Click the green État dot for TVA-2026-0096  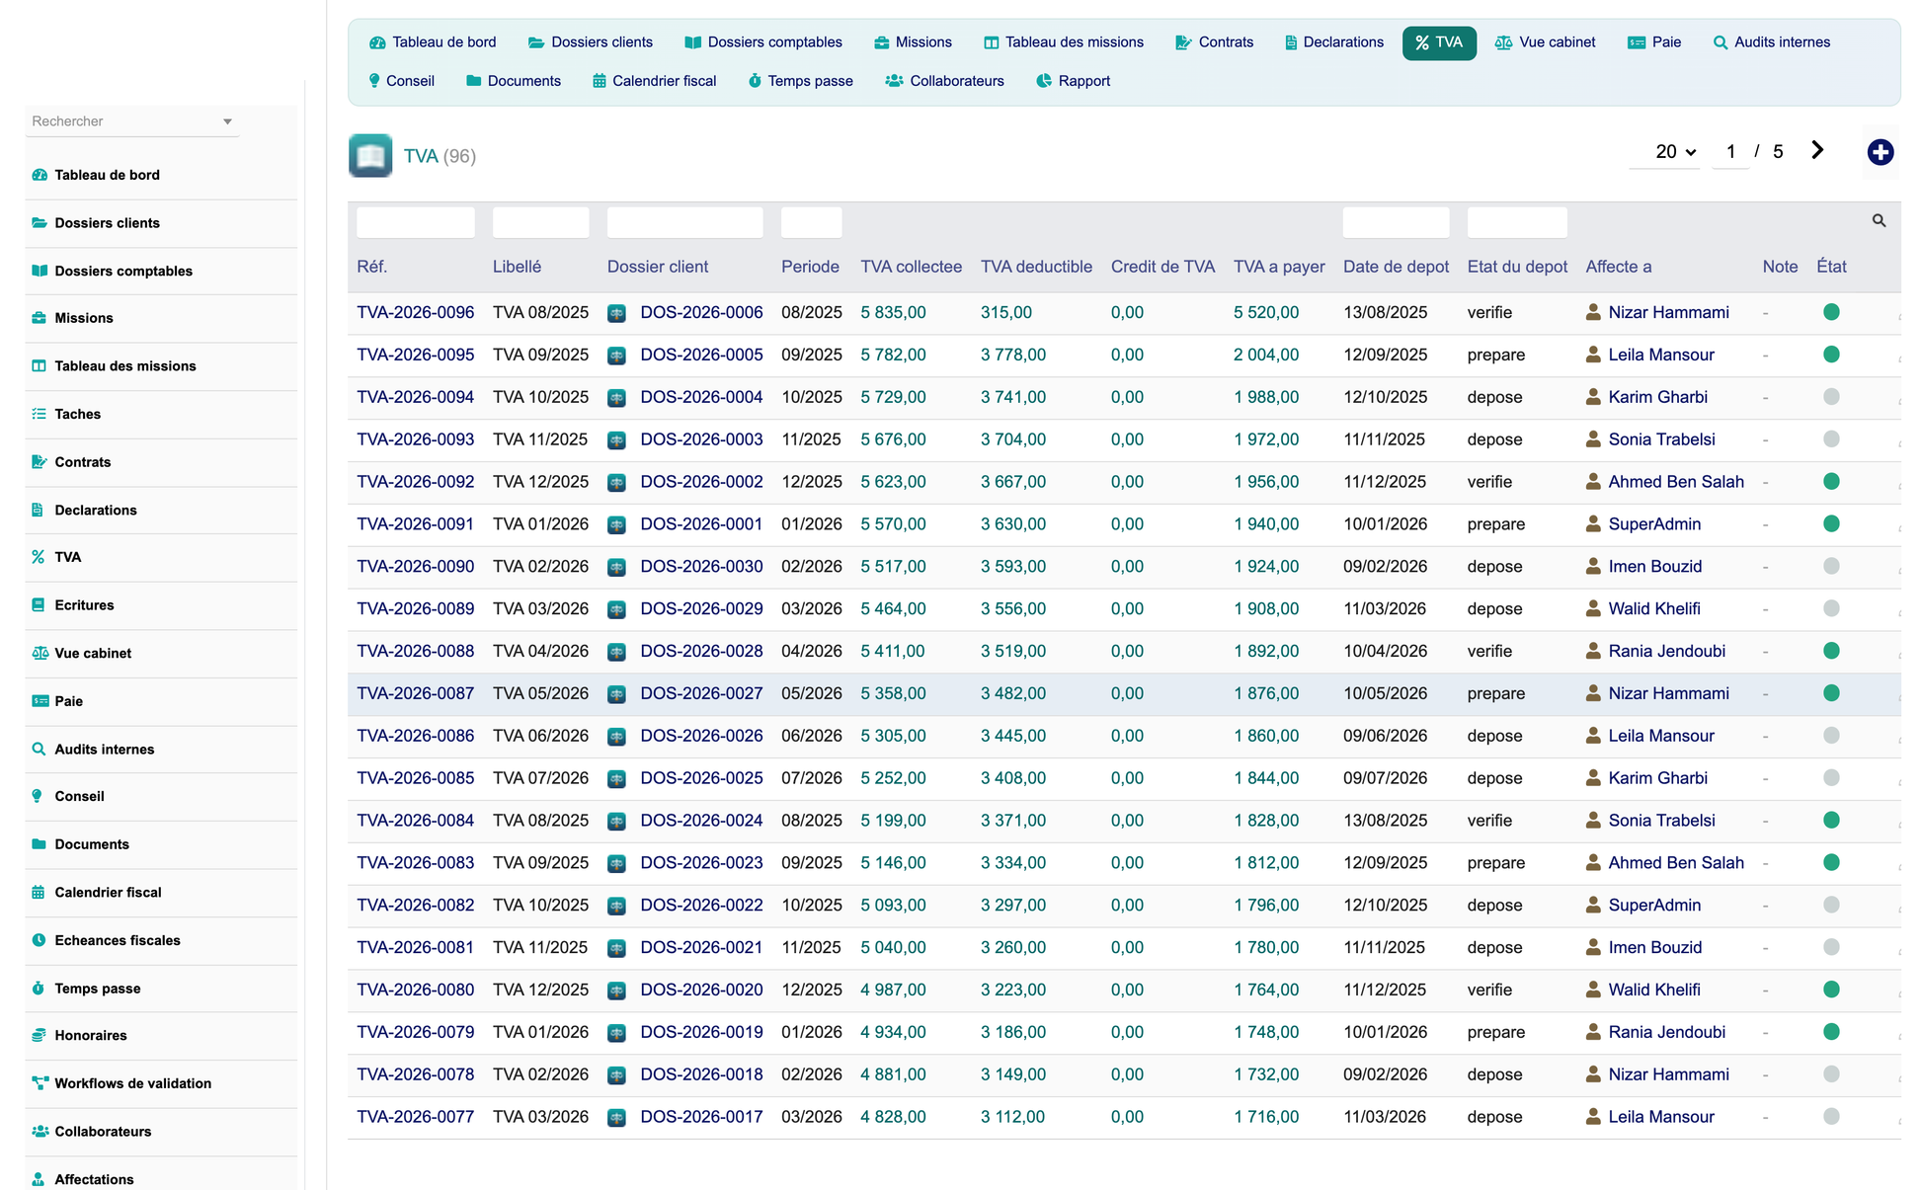coord(1831,312)
